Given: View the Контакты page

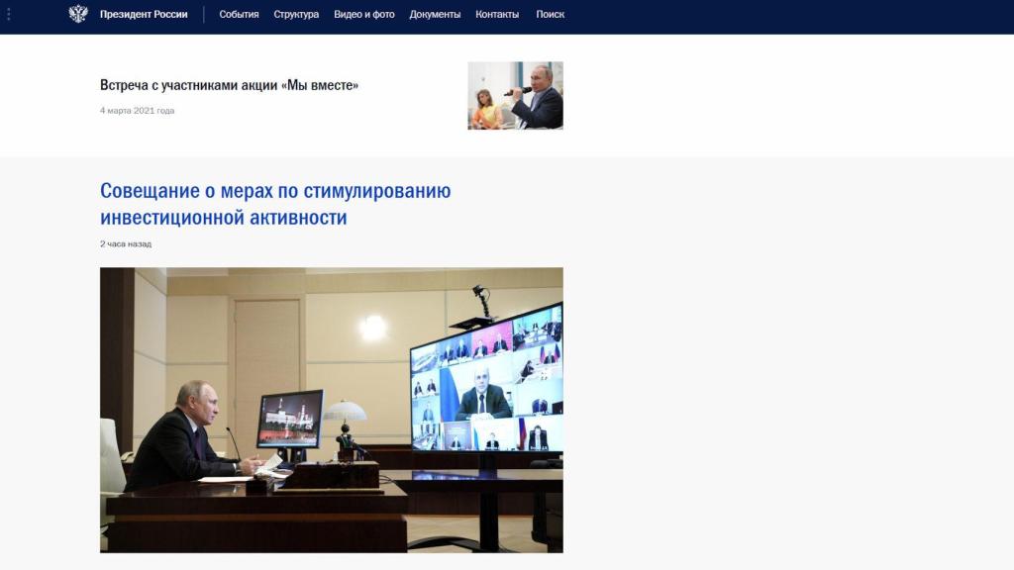Looking at the screenshot, I should point(497,15).
